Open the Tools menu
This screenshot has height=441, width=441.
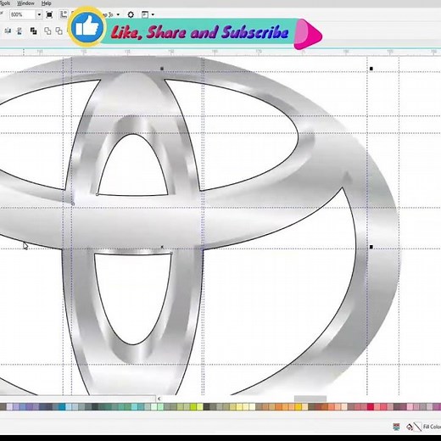(x=5, y=3)
